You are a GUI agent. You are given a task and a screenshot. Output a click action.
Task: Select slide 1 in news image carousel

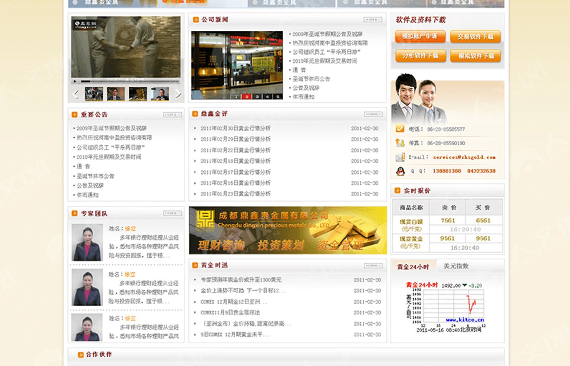click(x=236, y=96)
